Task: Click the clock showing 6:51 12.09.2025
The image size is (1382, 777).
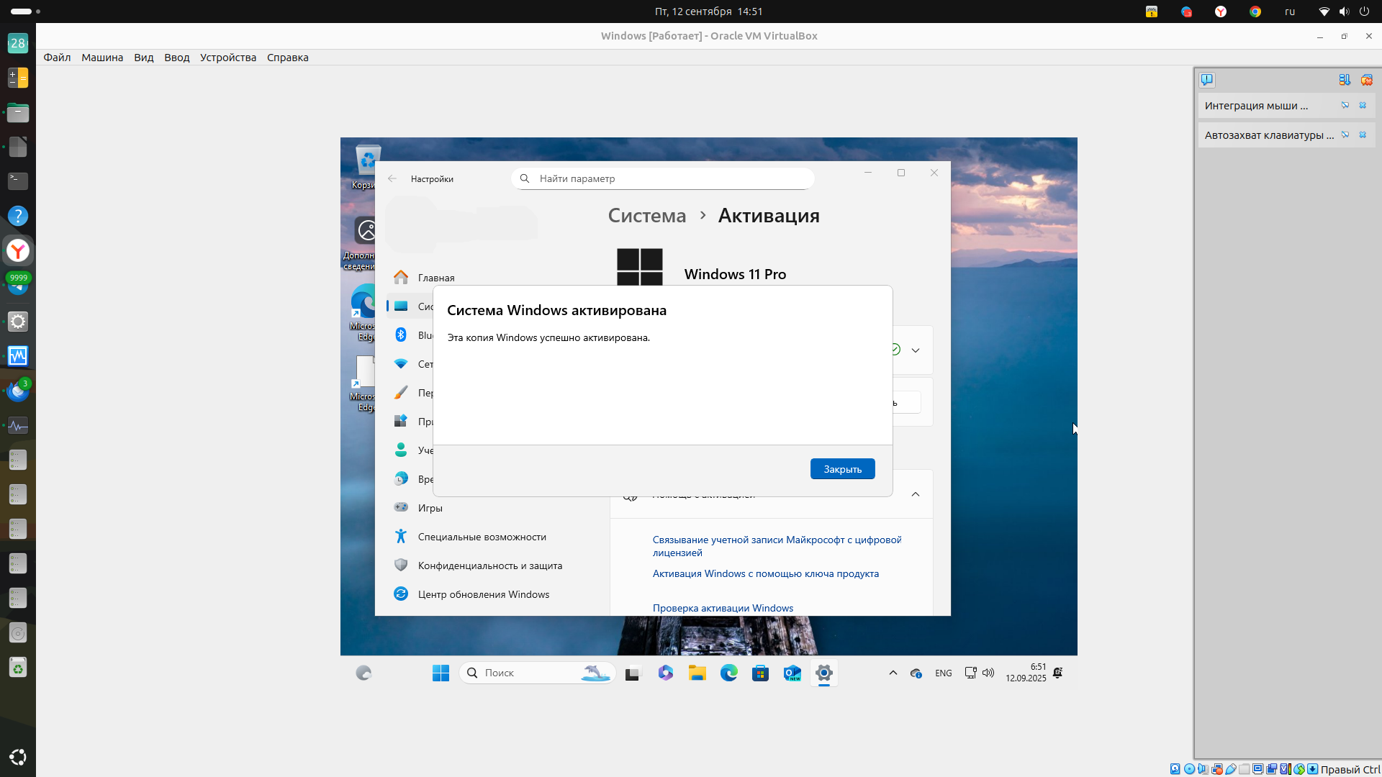Action: [1026, 673]
